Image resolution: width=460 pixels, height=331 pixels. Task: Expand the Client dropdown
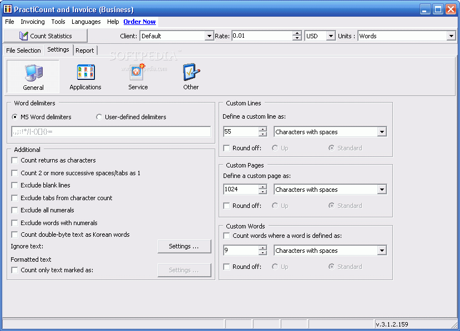pyautogui.click(x=209, y=36)
